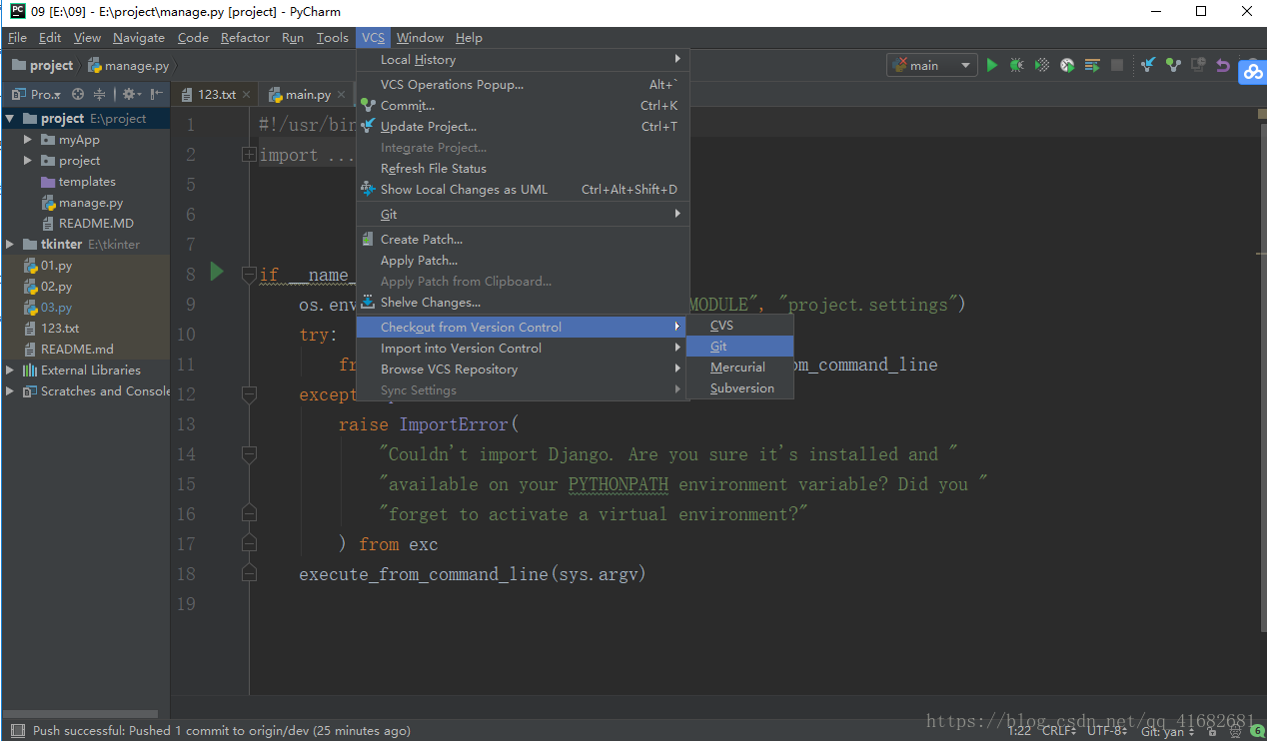Choose CVS from checkout submenu
Screen dimensions: 1267x741
(x=739, y=326)
